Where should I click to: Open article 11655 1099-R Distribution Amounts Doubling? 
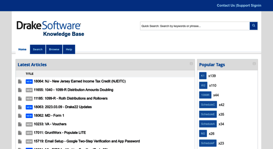pyautogui.click(x=73, y=90)
